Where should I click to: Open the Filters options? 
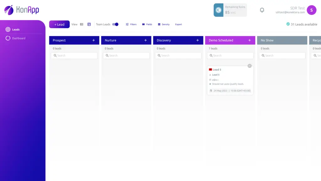131,24
